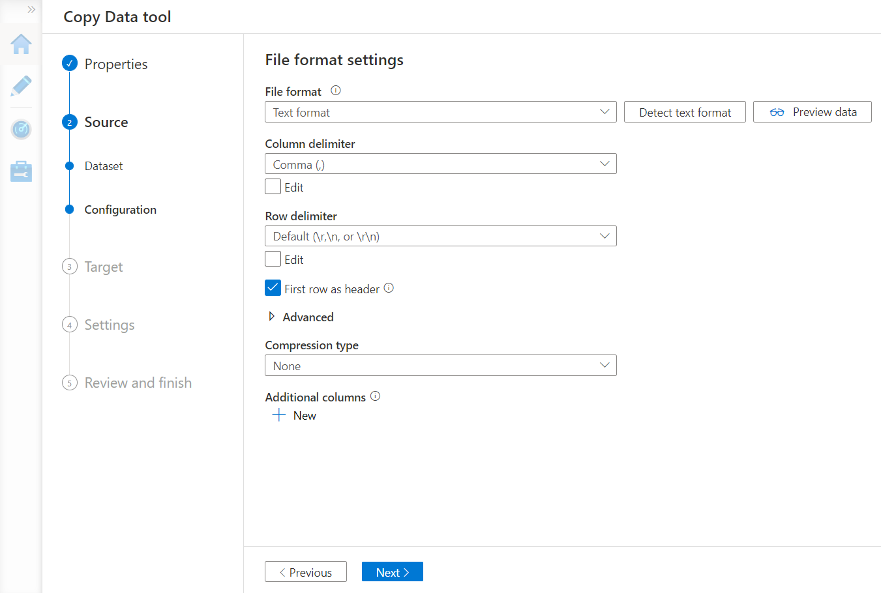The width and height of the screenshot is (881, 593).
Task: Add a New additional column
Action: (294, 416)
